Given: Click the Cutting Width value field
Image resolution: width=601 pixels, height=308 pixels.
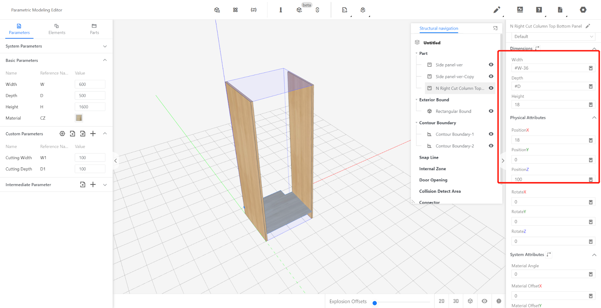Looking at the screenshot, I should pyautogui.click(x=90, y=158).
